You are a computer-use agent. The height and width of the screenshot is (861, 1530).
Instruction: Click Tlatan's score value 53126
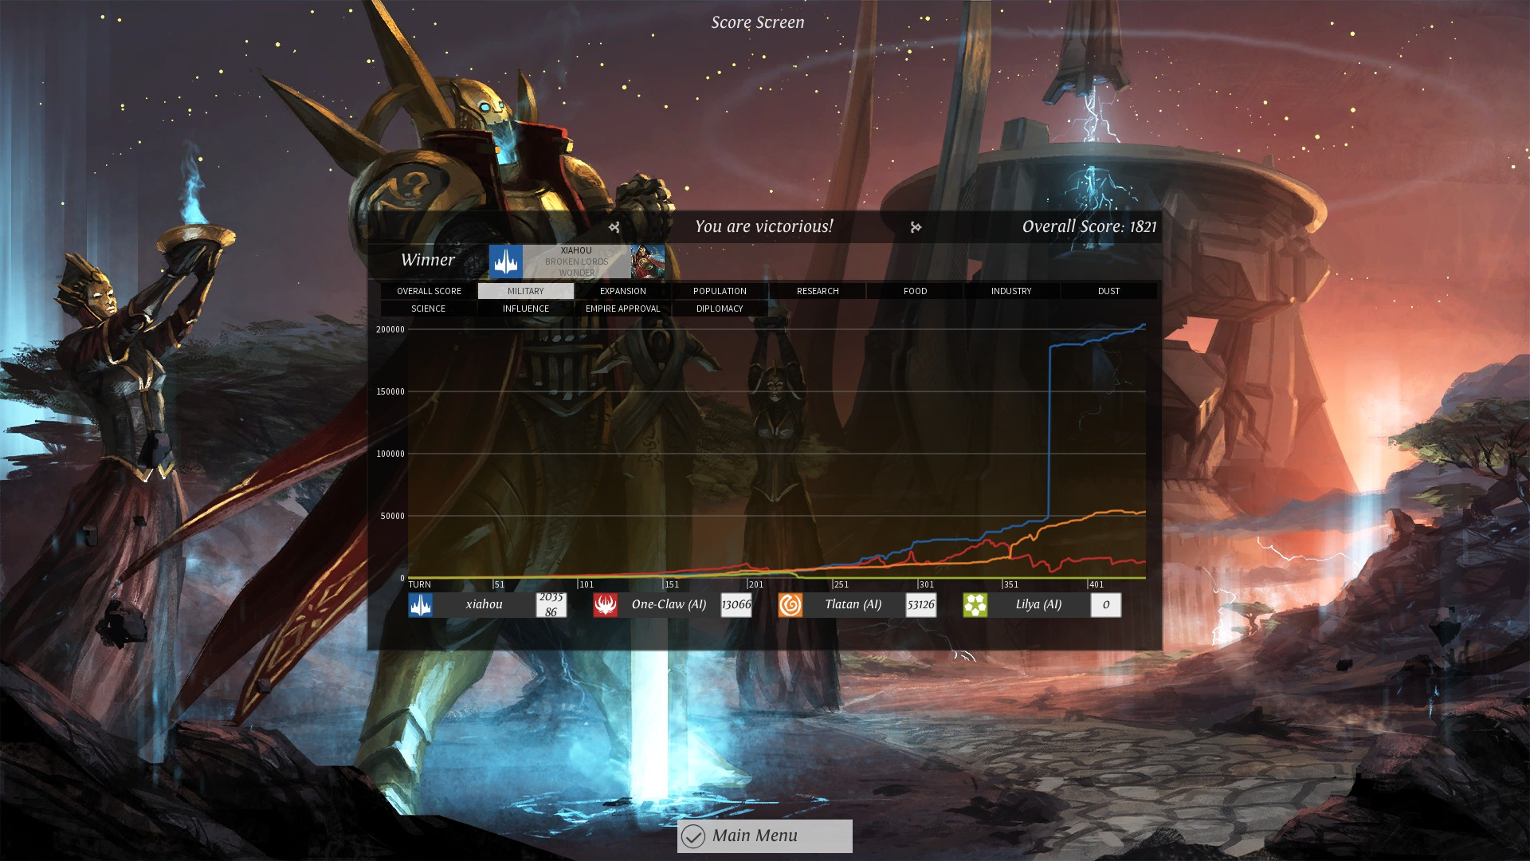pyautogui.click(x=921, y=604)
